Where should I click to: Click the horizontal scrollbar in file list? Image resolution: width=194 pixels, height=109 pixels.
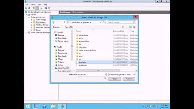point(98,70)
